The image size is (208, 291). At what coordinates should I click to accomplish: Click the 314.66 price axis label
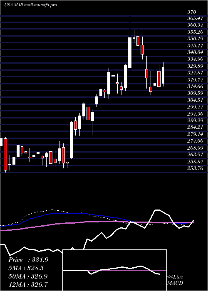click(195, 86)
